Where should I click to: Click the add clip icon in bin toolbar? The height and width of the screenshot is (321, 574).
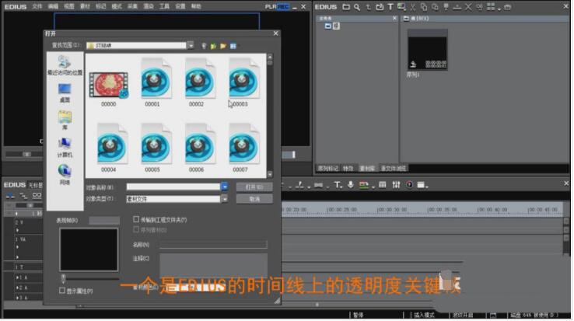[380, 7]
